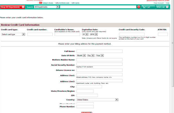Click the Cart shopping cart icon

click(144, 7)
